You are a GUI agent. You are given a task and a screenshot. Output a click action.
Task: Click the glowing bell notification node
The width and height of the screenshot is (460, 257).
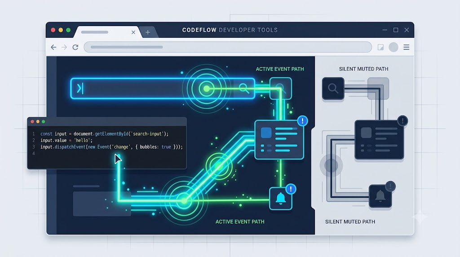pyautogui.click(x=281, y=199)
